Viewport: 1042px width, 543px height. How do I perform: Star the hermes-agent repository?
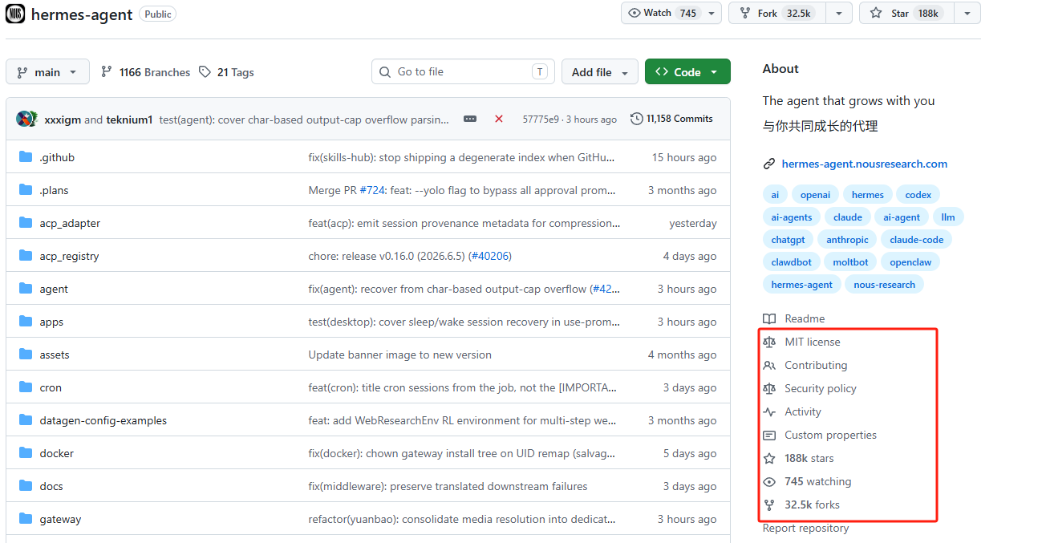point(906,13)
